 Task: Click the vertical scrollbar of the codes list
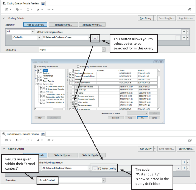pyautogui.click(x=159, y=89)
